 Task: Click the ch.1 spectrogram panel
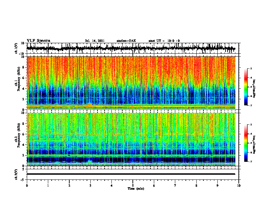131,83
